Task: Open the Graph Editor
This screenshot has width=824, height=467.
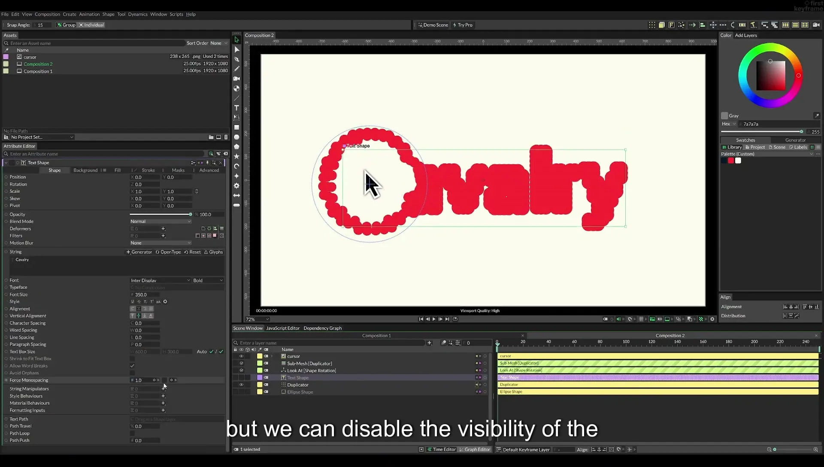Action: pyautogui.click(x=474, y=449)
